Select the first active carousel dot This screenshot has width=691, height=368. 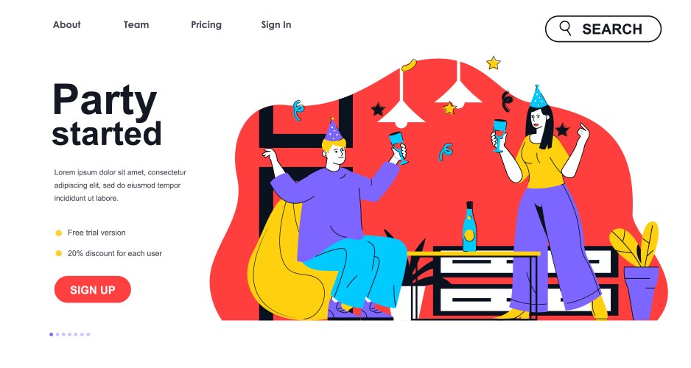(51, 335)
